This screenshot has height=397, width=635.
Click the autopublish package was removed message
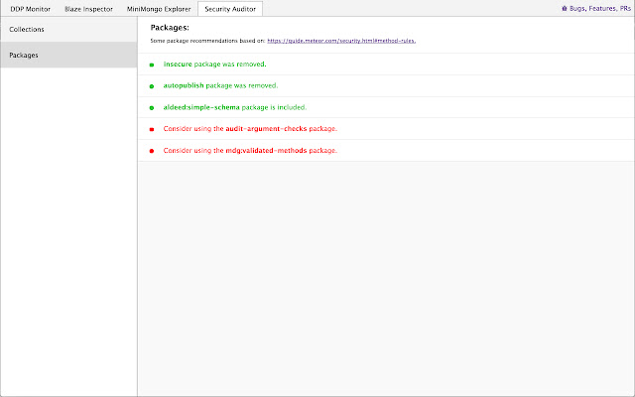tap(219, 85)
